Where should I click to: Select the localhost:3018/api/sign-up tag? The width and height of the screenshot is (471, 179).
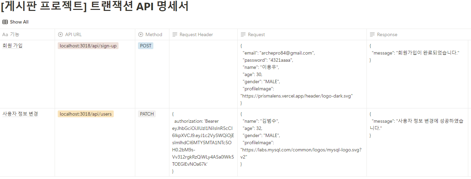pyautogui.click(x=88, y=46)
